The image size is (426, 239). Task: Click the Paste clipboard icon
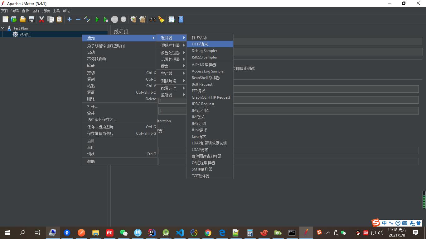click(x=59, y=19)
